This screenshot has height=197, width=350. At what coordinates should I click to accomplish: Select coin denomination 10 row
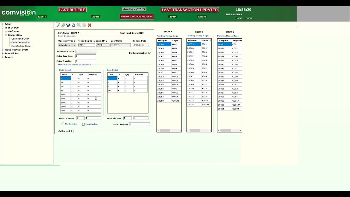pos(127,91)
